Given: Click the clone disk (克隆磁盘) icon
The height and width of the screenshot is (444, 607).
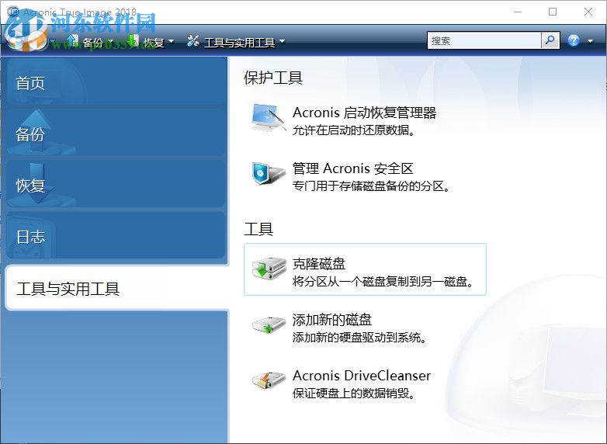Looking at the screenshot, I should 269,269.
